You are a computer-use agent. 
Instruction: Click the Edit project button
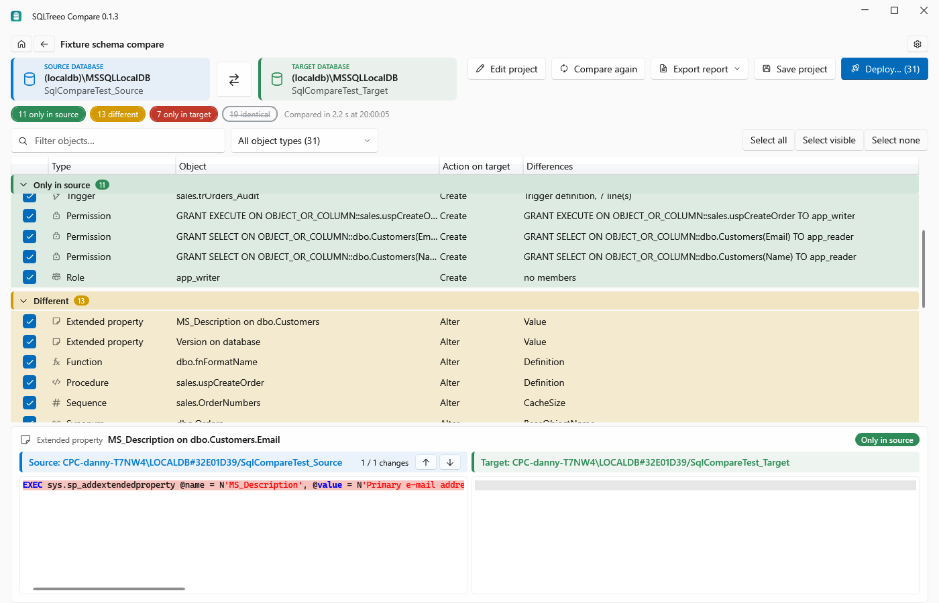coord(506,69)
